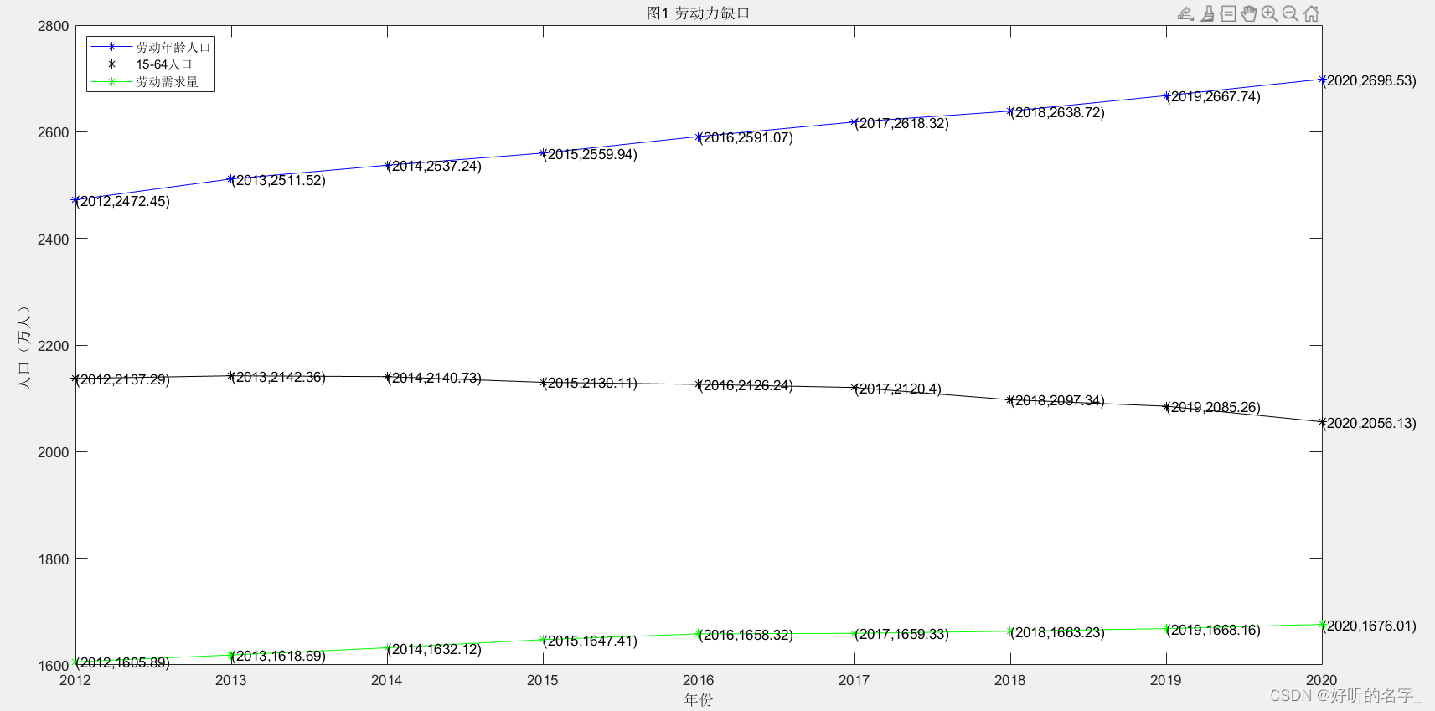Click the chart title 图1 劳动力缺口
The image size is (1435, 711).
(698, 13)
